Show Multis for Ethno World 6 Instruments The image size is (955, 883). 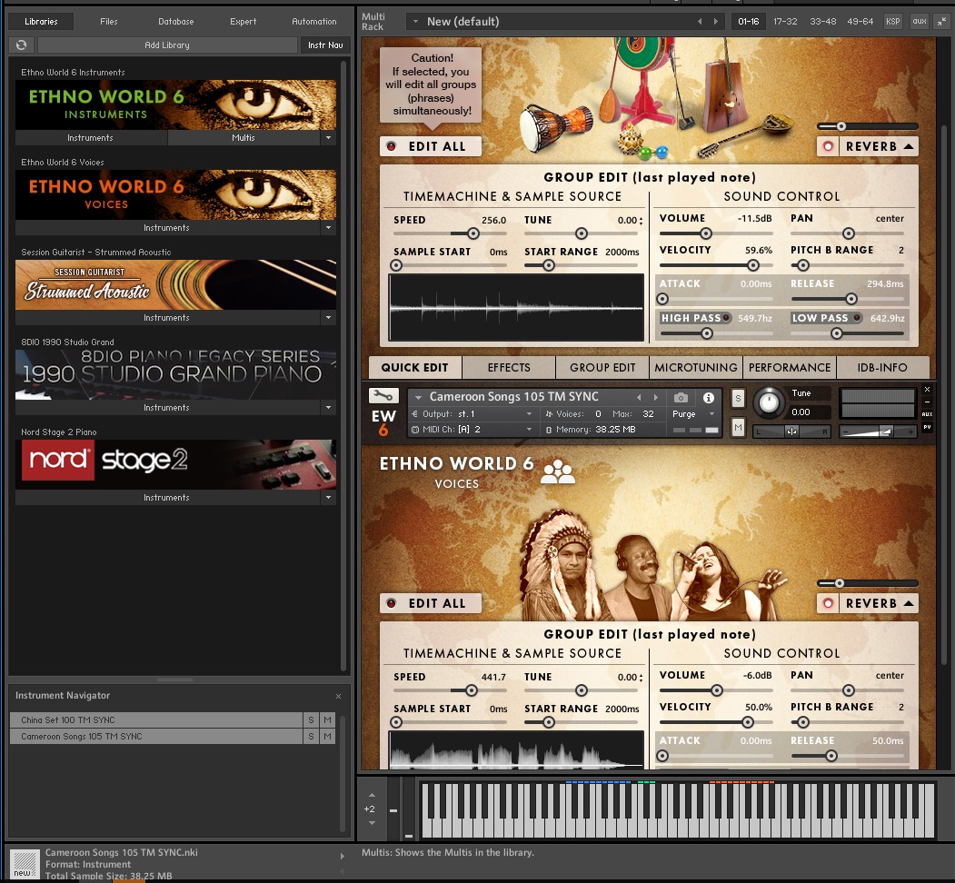pos(244,137)
